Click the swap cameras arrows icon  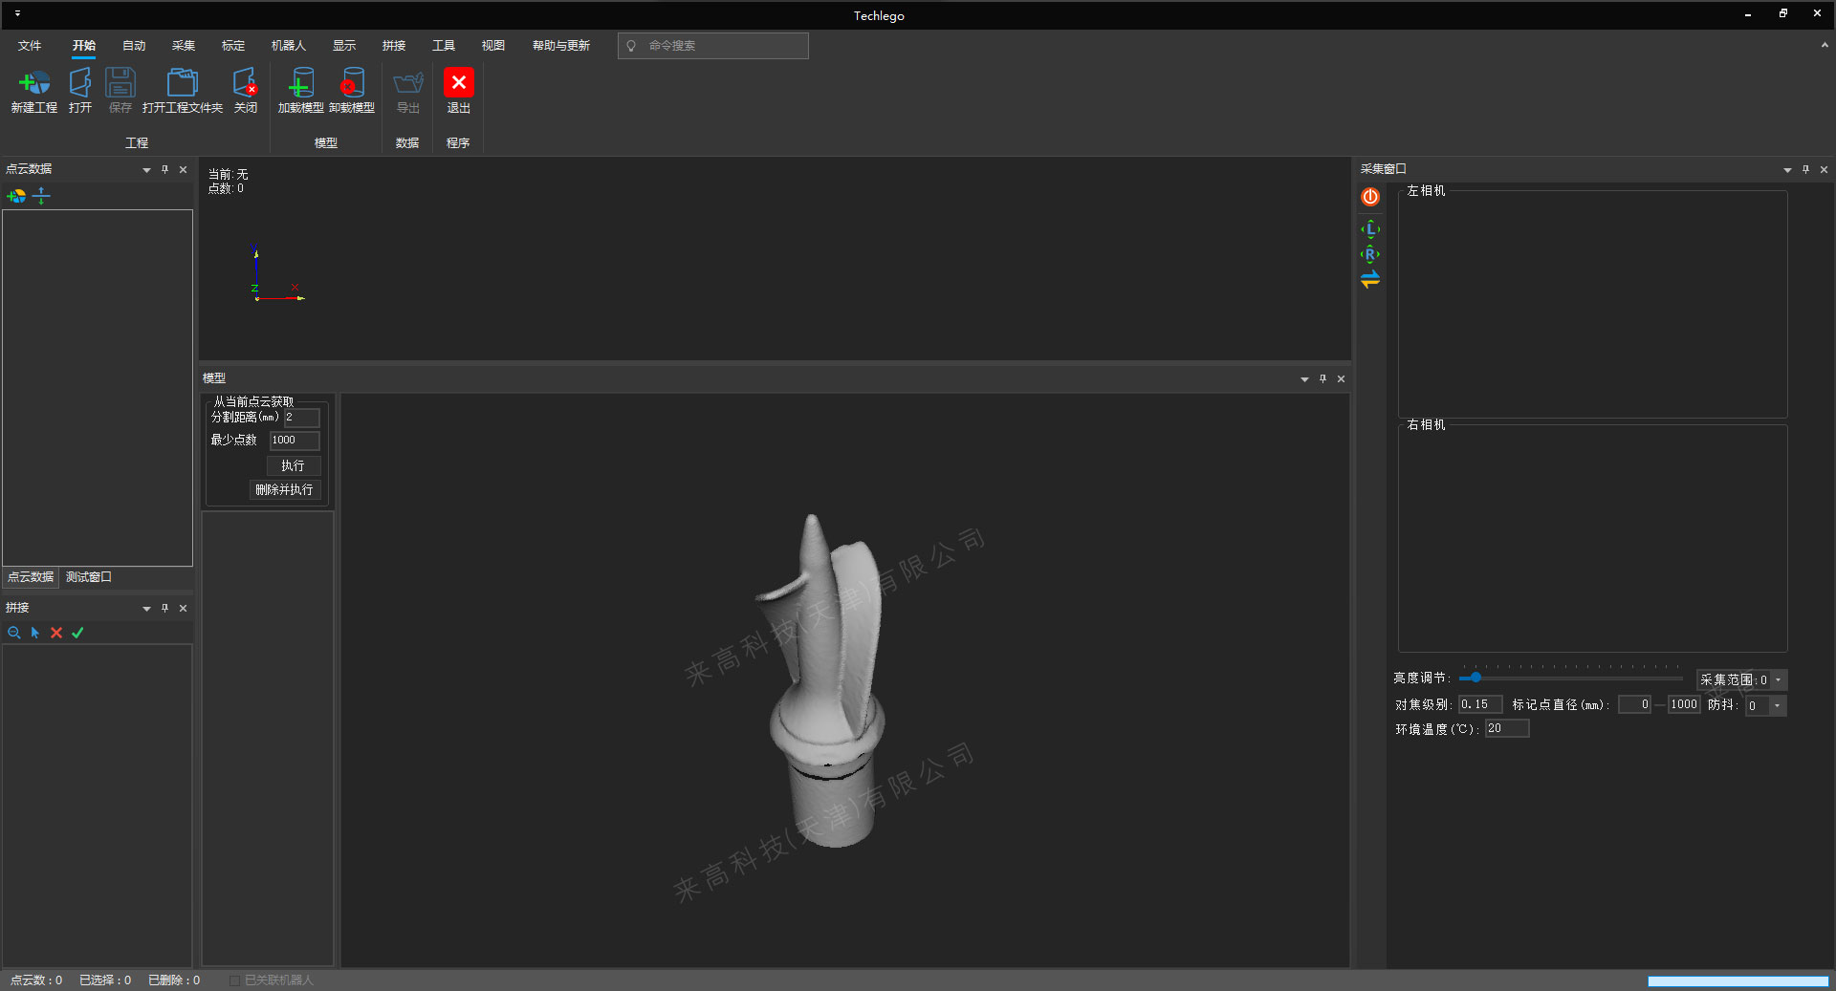click(x=1370, y=279)
